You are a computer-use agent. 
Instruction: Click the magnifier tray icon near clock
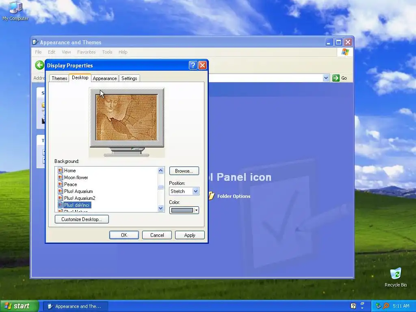(x=386, y=306)
